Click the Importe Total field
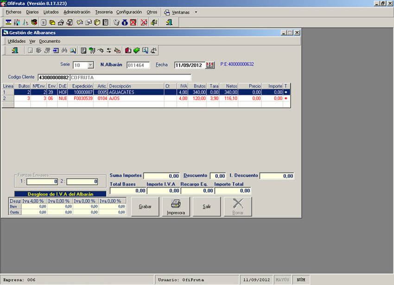This screenshot has width=394, height=285. [x=233, y=191]
